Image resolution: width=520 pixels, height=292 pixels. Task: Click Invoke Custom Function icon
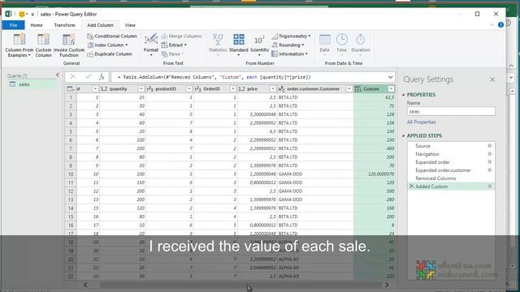point(69,40)
